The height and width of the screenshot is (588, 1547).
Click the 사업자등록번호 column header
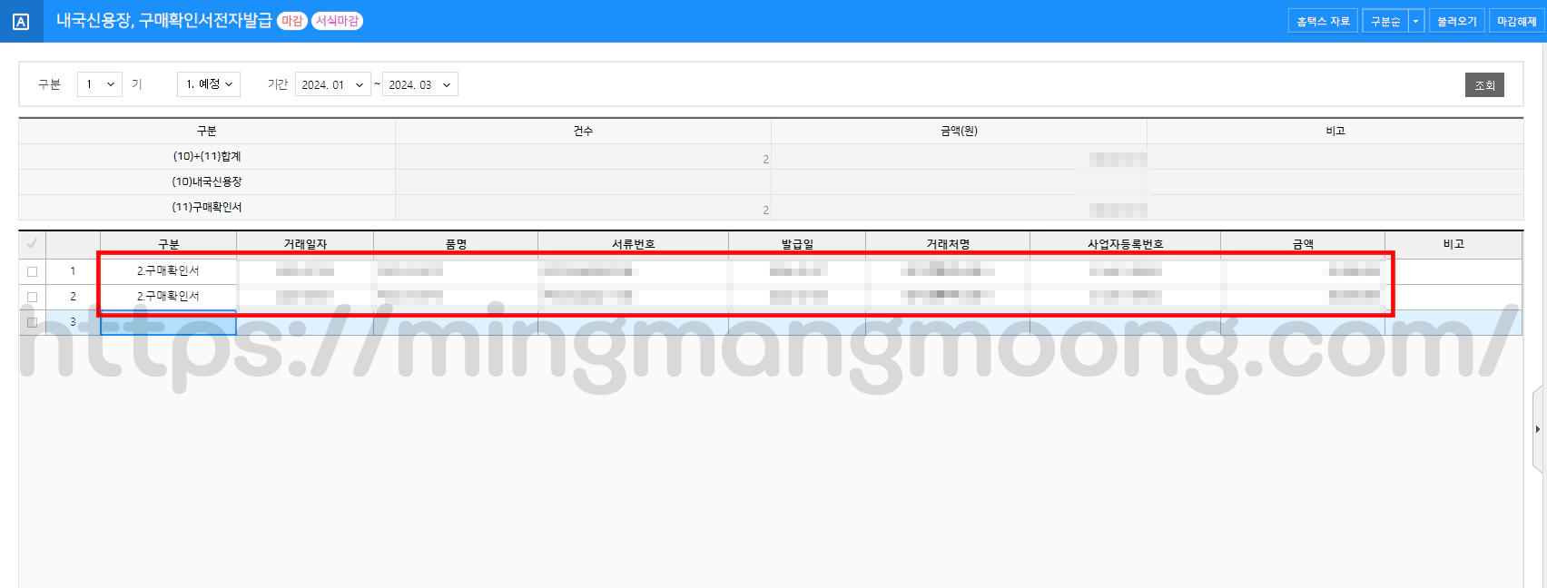[1126, 244]
